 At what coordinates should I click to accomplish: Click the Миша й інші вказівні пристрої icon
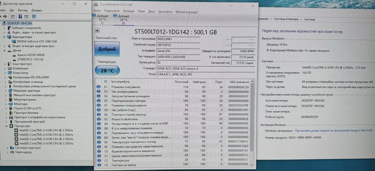[x=10, y=95]
